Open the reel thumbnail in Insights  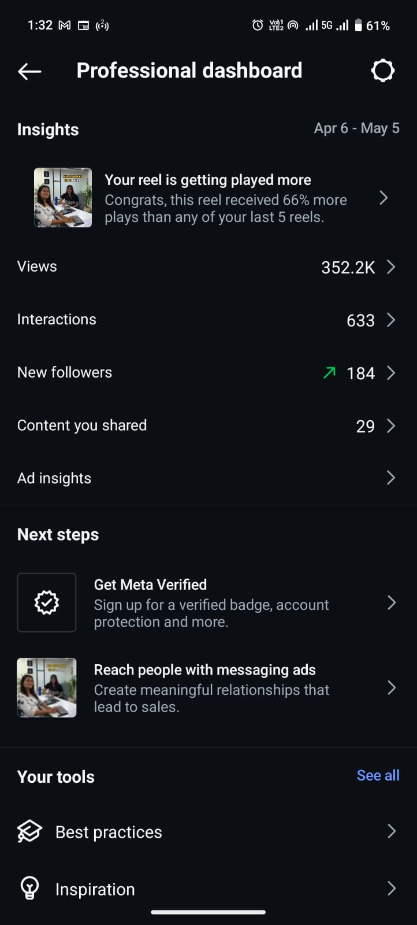[x=63, y=198]
